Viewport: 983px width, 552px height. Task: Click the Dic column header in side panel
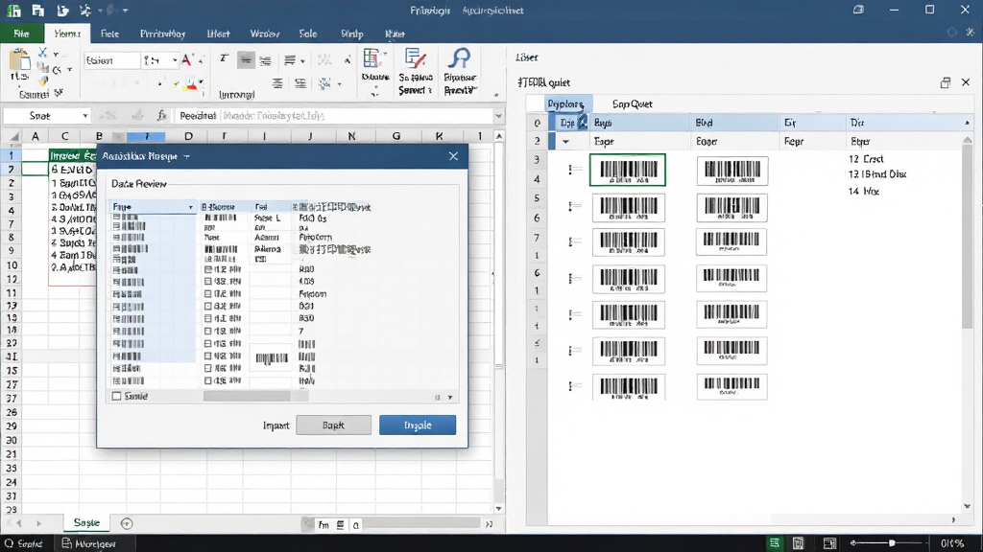[x=903, y=123]
